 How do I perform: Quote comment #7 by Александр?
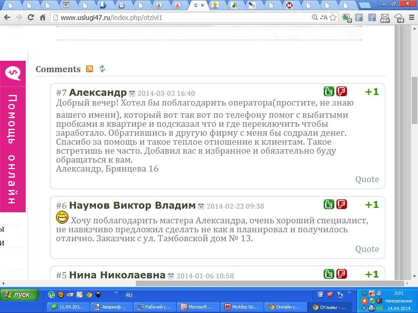point(367,179)
